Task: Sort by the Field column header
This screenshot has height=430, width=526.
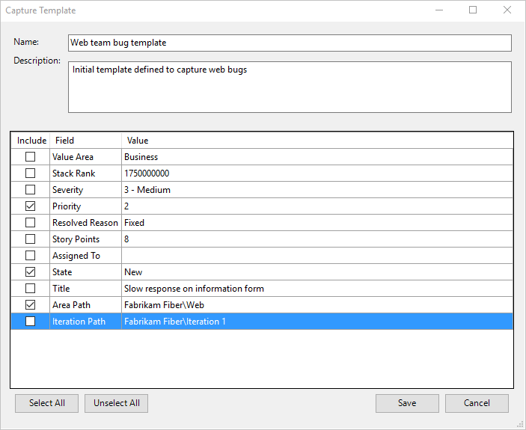Action: [85, 140]
